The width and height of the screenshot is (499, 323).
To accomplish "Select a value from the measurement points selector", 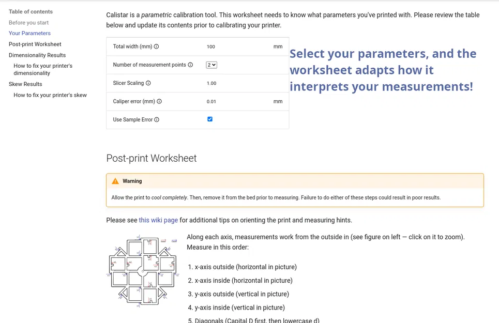I will coord(211,64).
